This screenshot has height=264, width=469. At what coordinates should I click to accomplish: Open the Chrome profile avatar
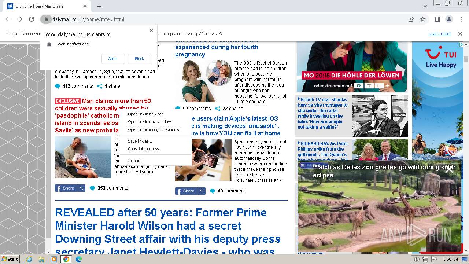coord(449,19)
